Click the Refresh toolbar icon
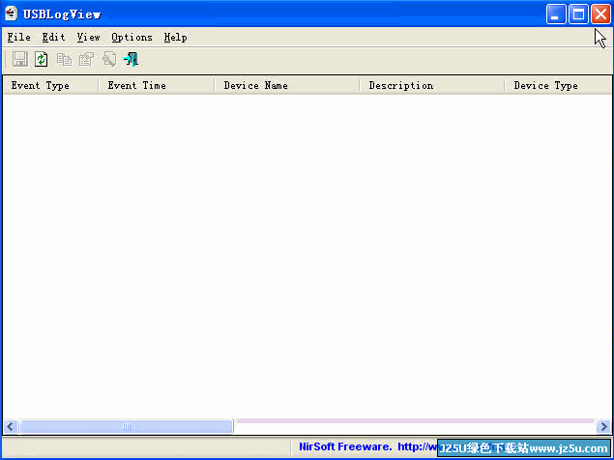Screen dimensions: 614x460 click(42, 59)
